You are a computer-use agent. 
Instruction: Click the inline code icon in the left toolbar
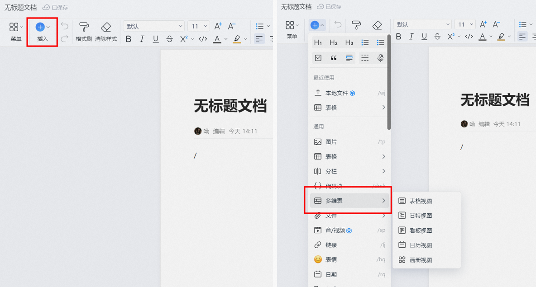click(x=203, y=39)
